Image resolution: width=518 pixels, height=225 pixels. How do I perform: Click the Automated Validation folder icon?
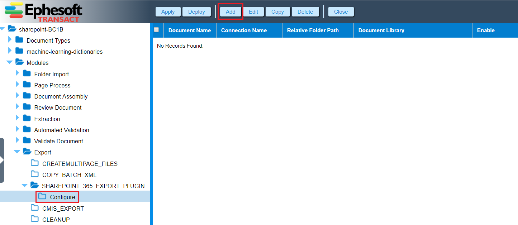[x=27, y=129]
